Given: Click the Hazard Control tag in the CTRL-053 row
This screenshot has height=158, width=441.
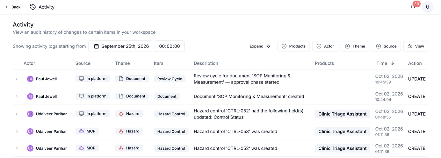Looking at the screenshot, I should point(171,131).
